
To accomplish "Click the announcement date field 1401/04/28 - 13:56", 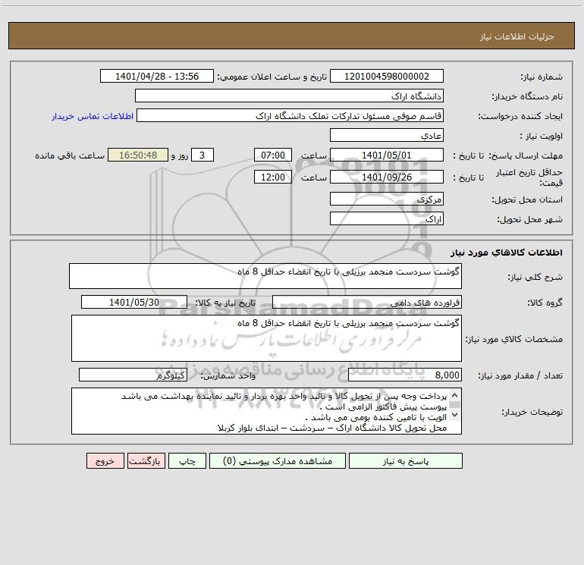I will coord(157,76).
